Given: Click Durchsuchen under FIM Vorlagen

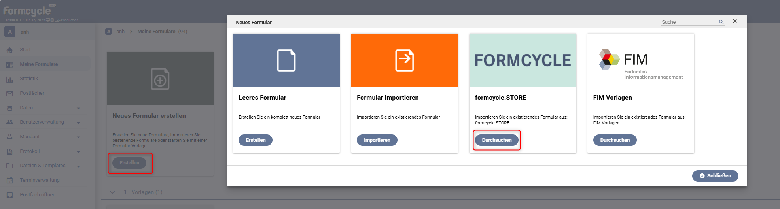Looking at the screenshot, I should pyautogui.click(x=615, y=140).
